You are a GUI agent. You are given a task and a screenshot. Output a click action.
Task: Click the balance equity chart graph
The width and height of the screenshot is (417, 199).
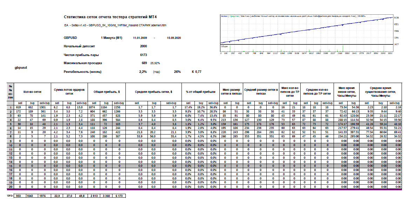point(307,29)
